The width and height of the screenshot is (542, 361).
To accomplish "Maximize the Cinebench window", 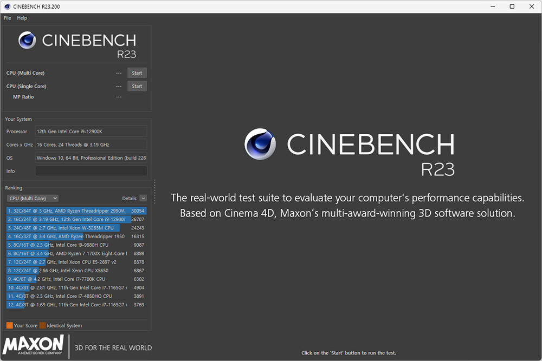I will tap(512, 6).
